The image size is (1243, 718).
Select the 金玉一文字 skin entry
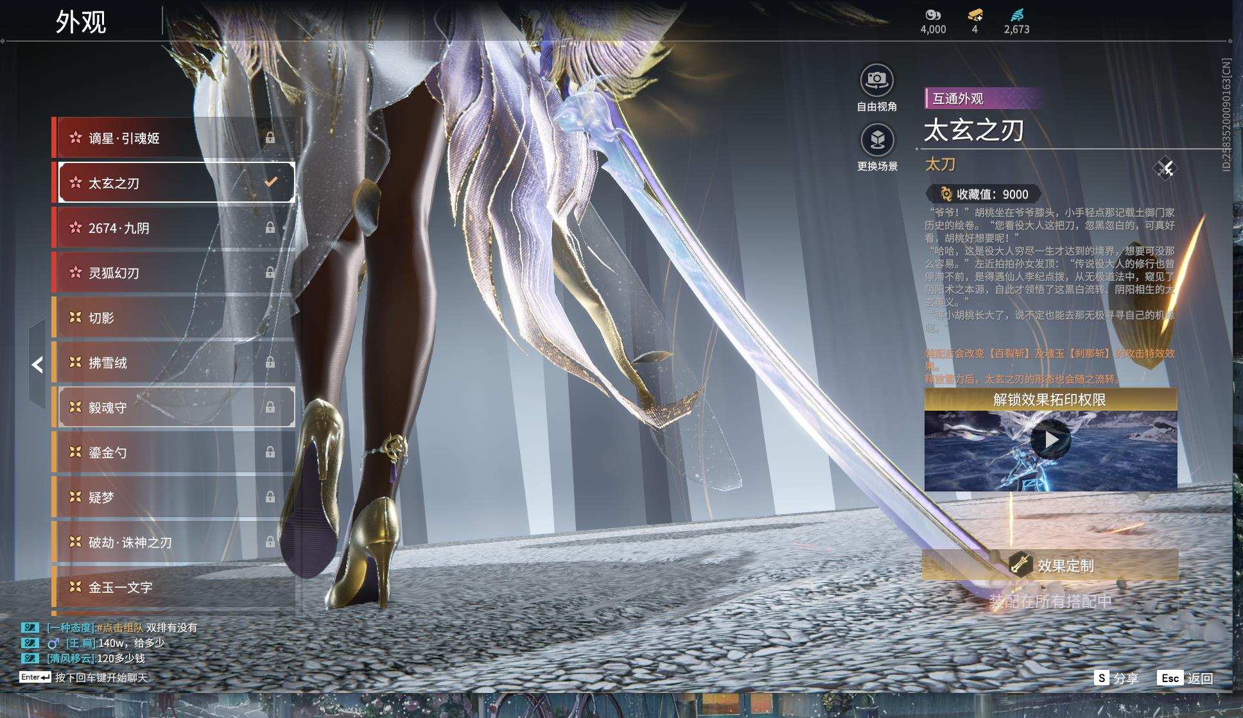click(177, 586)
